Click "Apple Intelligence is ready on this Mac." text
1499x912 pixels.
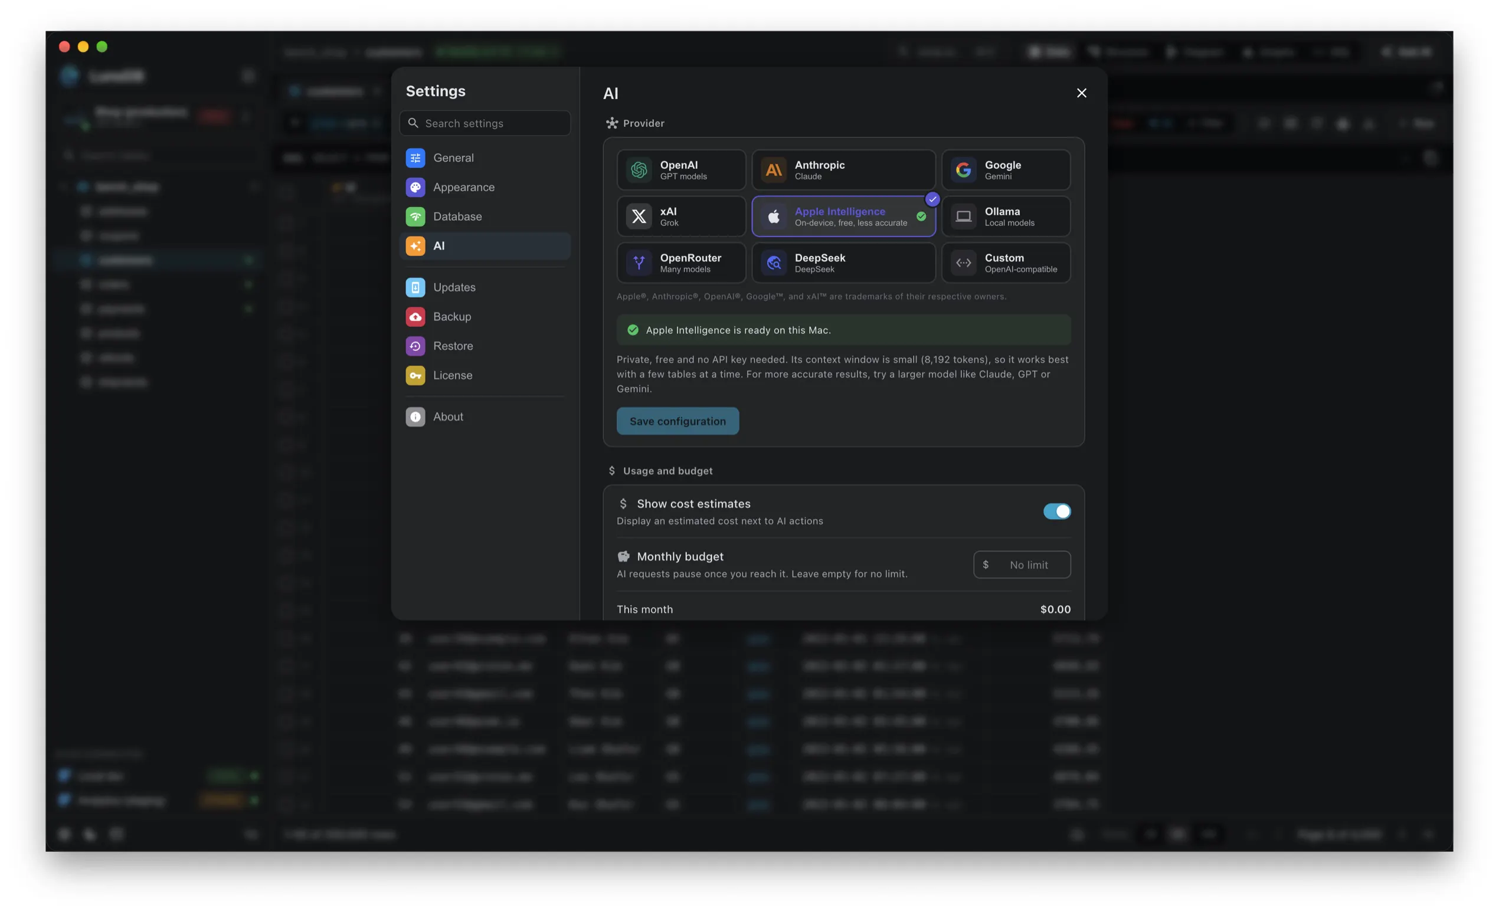(x=738, y=330)
